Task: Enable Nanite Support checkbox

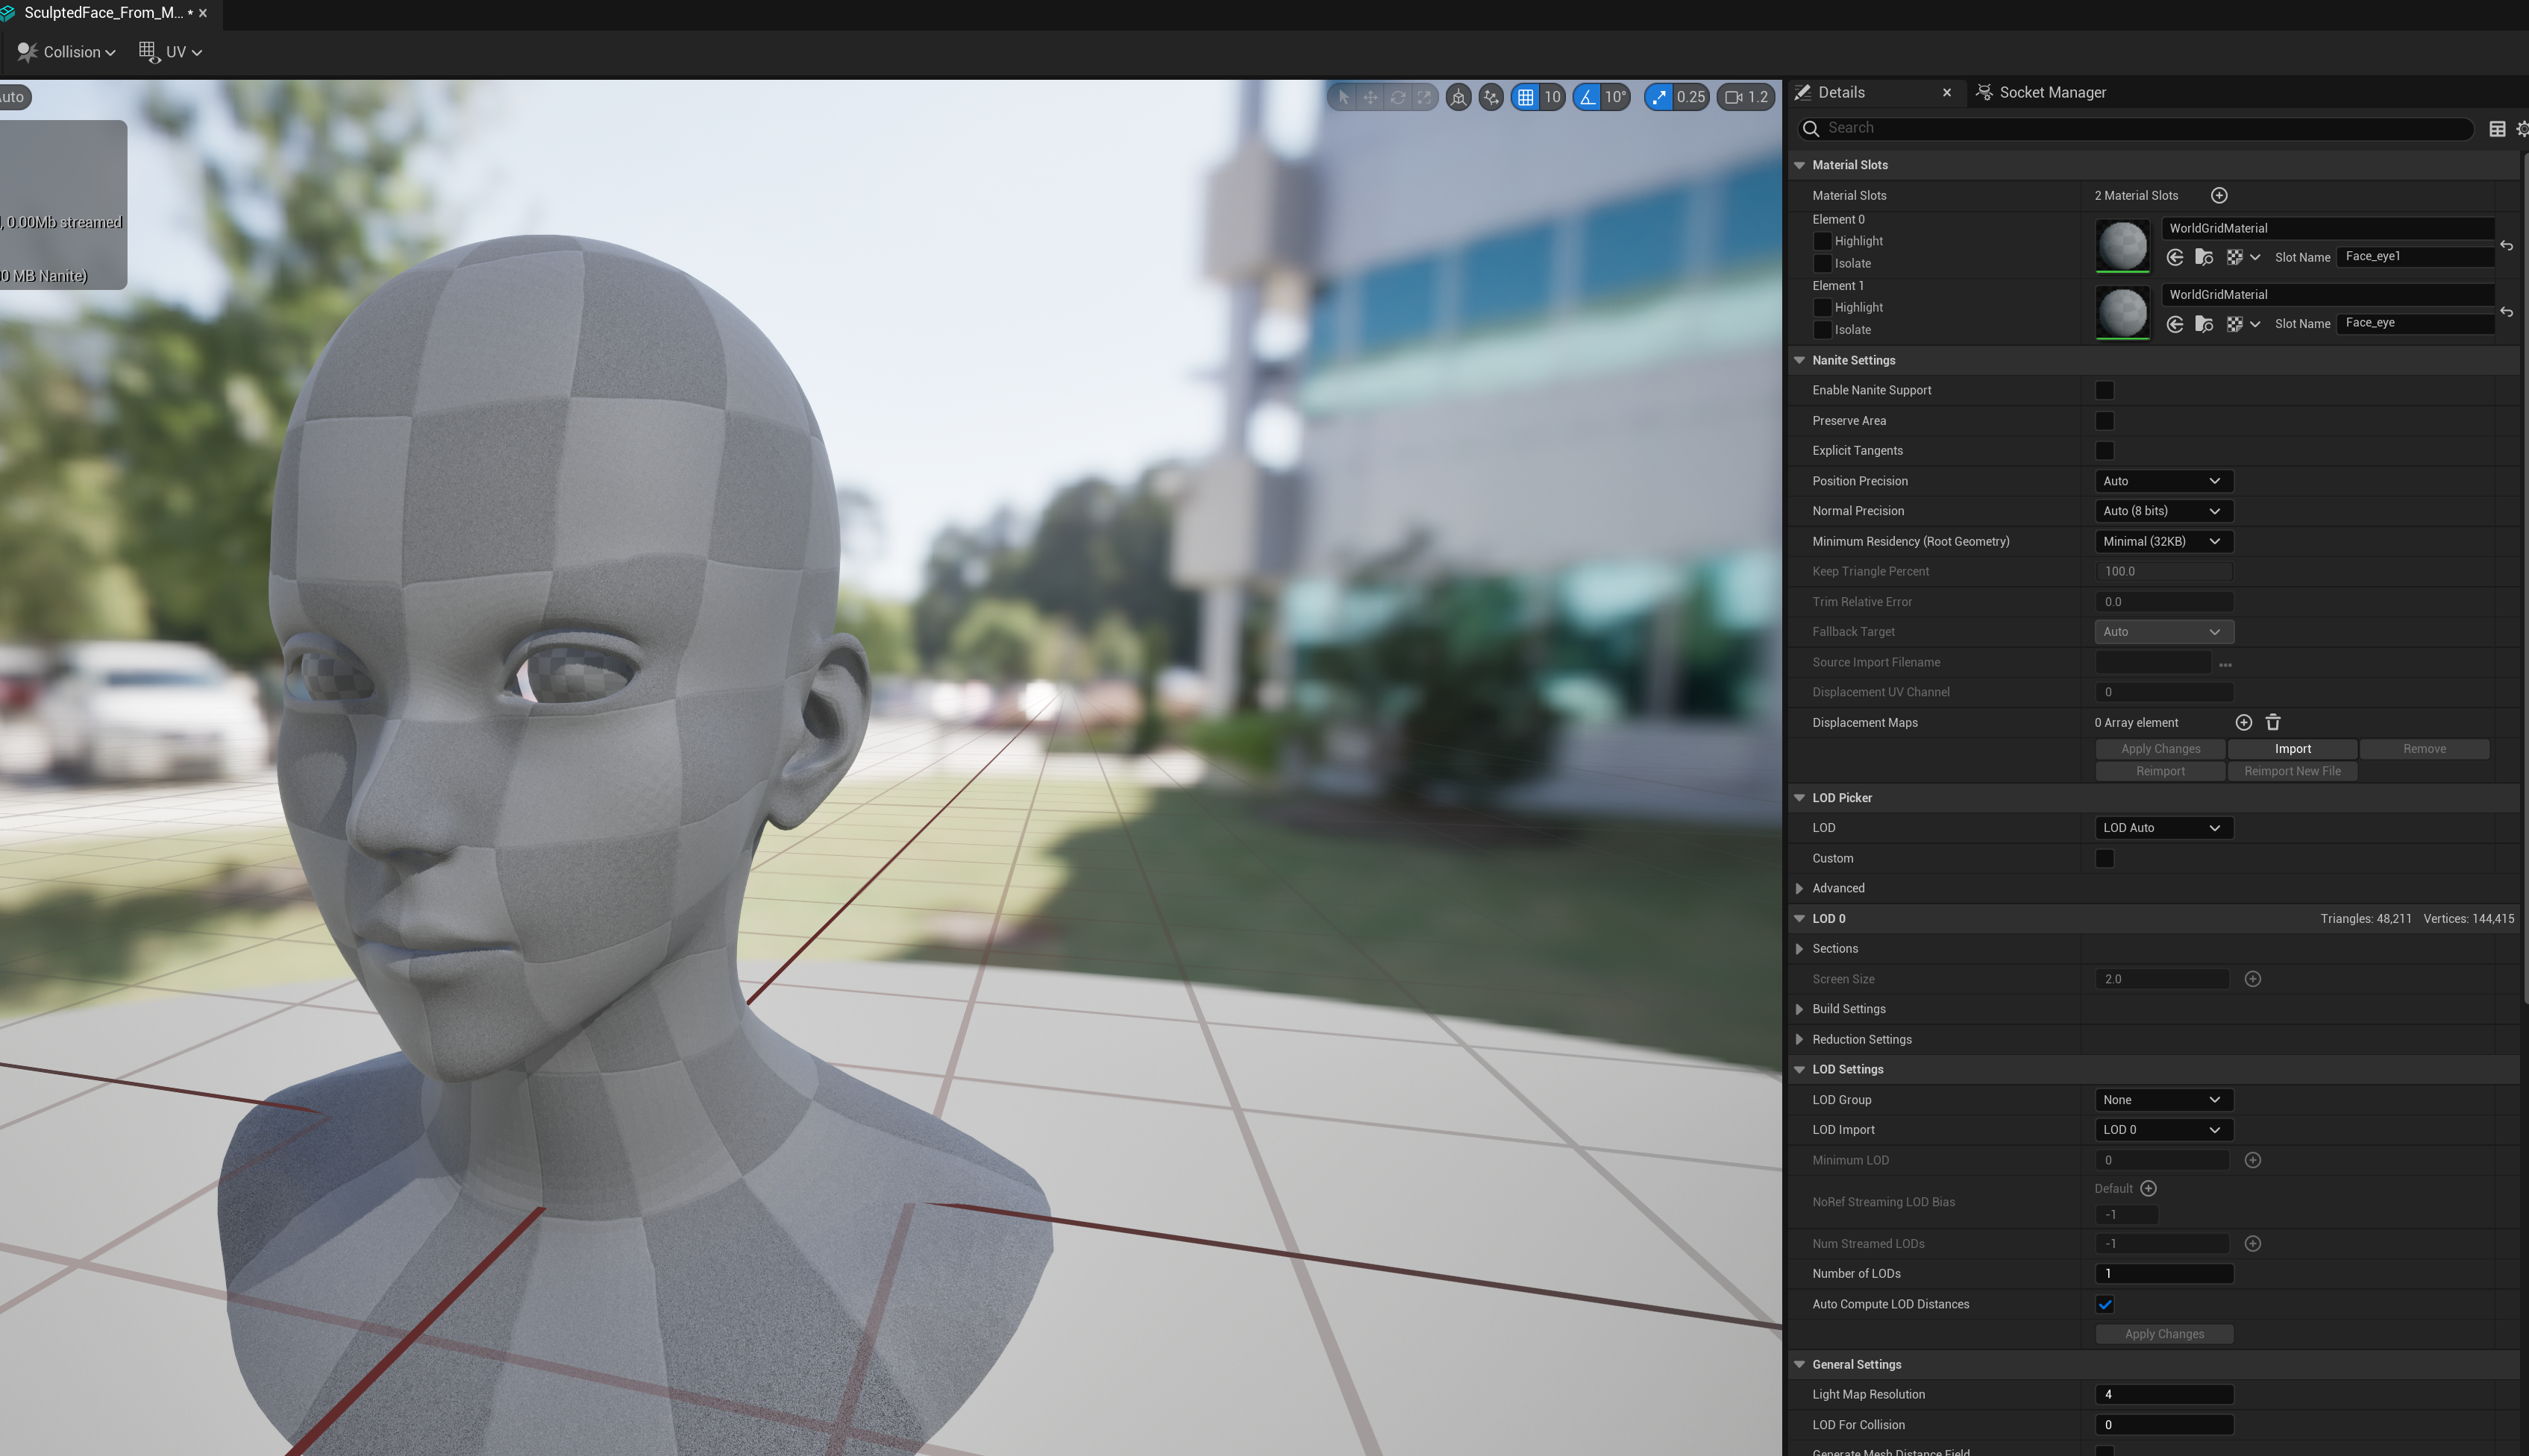Action: (2105, 390)
